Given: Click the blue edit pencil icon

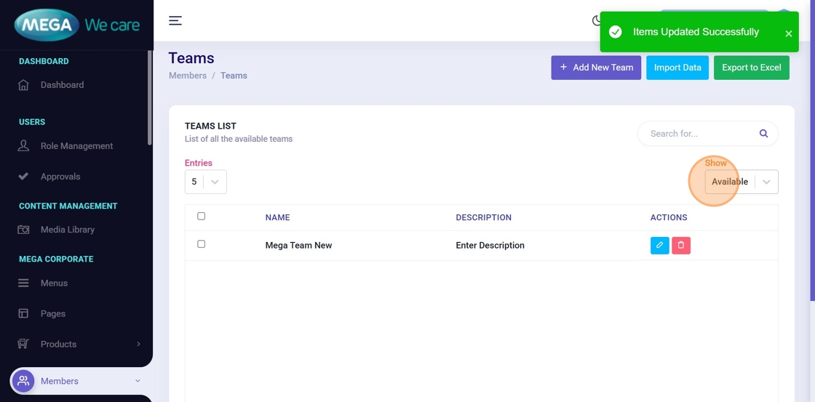Looking at the screenshot, I should tap(659, 246).
